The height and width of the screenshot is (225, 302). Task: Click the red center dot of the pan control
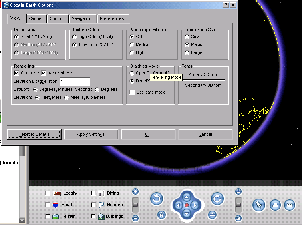coord(187,205)
